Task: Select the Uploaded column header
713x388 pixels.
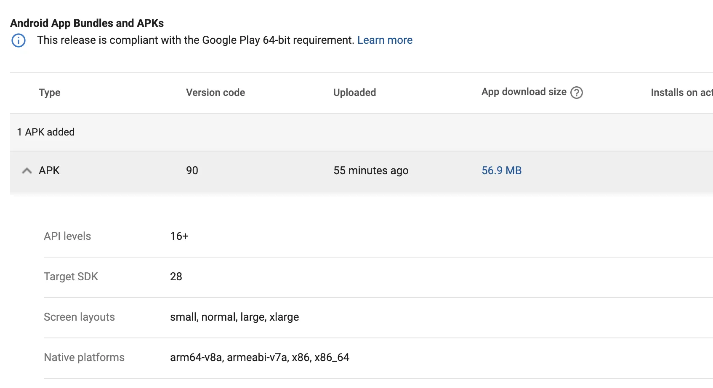Action: (354, 93)
